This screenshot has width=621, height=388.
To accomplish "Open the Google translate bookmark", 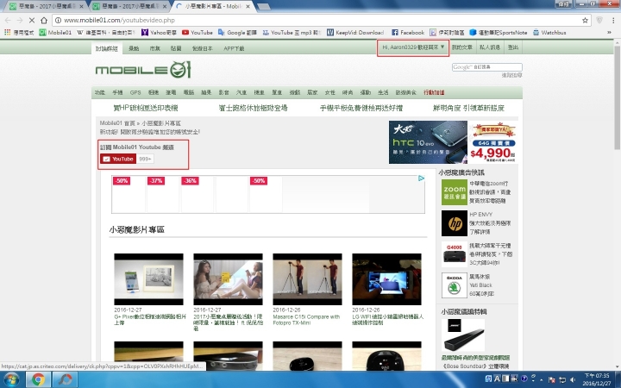I will pos(237,33).
